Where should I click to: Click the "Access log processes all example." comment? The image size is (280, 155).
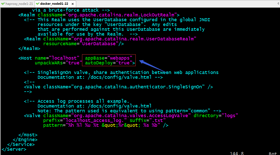point(77,101)
